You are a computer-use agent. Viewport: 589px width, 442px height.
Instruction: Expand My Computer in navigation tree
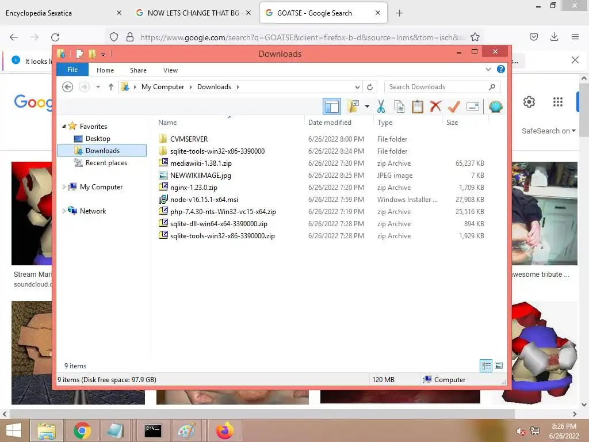point(64,187)
